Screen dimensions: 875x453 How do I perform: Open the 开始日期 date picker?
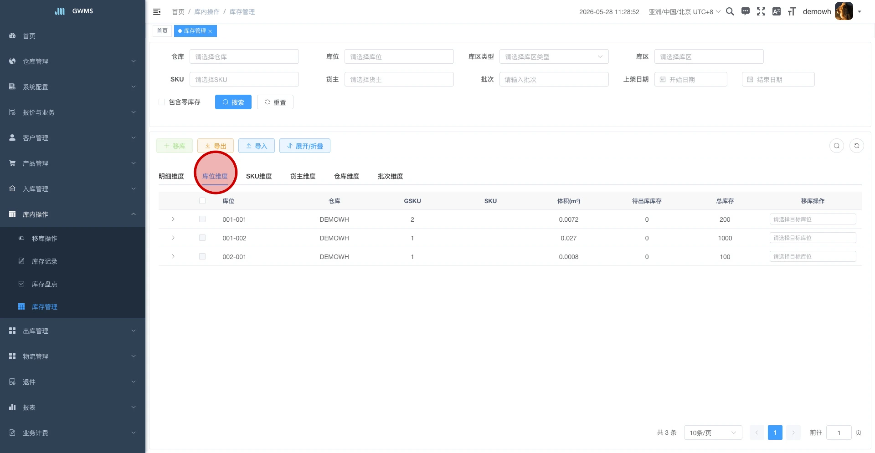pos(691,80)
